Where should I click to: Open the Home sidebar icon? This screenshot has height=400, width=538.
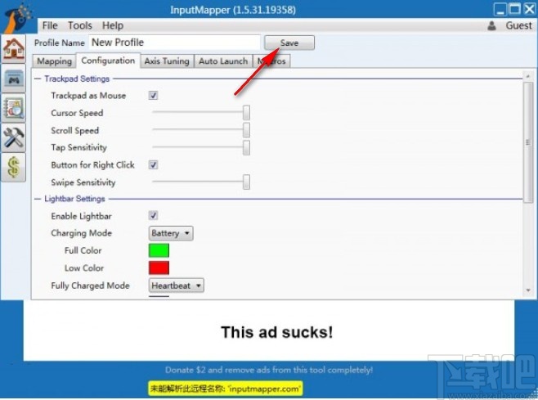(x=13, y=49)
